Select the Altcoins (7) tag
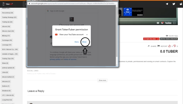Image resolution: width=183 pixels, height=104 pixels. coord(6,82)
